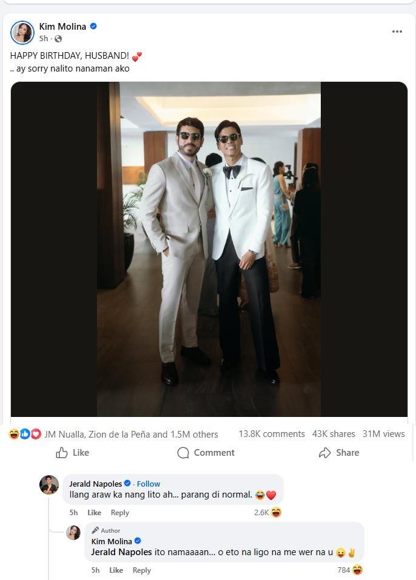Show the 784 reactions on Kim's reply
Image resolution: width=416 pixels, height=580 pixels.
pyautogui.click(x=349, y=570)
